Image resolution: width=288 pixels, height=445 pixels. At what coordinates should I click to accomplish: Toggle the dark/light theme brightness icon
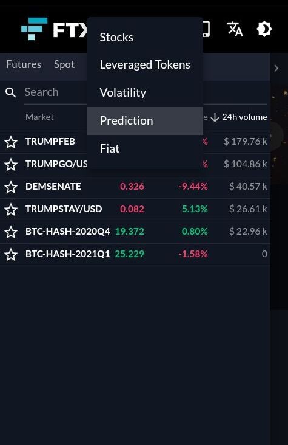click(264, 29)
